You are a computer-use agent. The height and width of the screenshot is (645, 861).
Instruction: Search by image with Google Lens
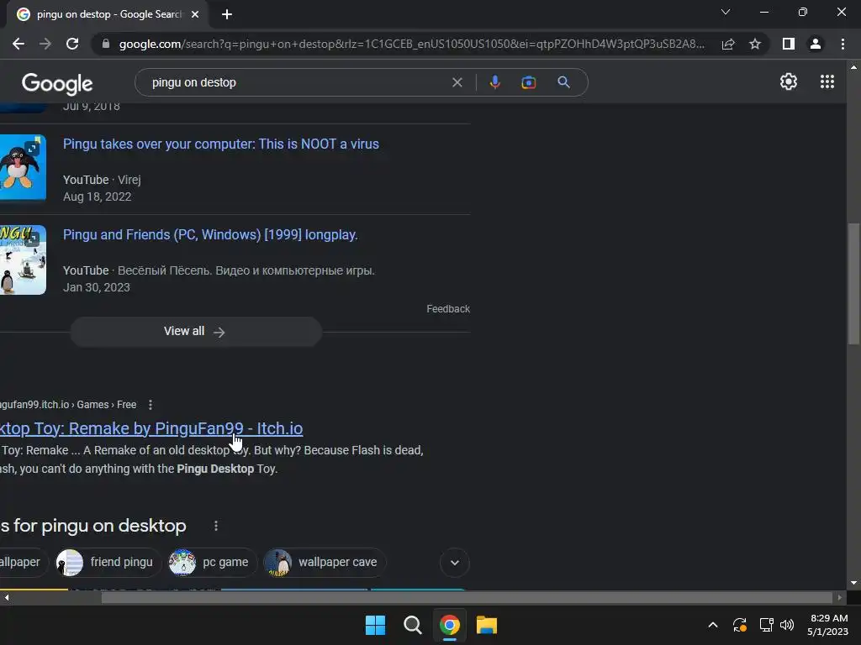(x=528, y=82)
